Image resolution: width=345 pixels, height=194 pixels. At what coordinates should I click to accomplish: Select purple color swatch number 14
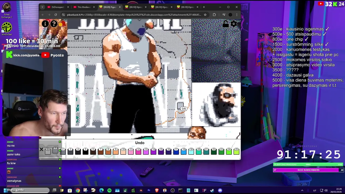153,151
